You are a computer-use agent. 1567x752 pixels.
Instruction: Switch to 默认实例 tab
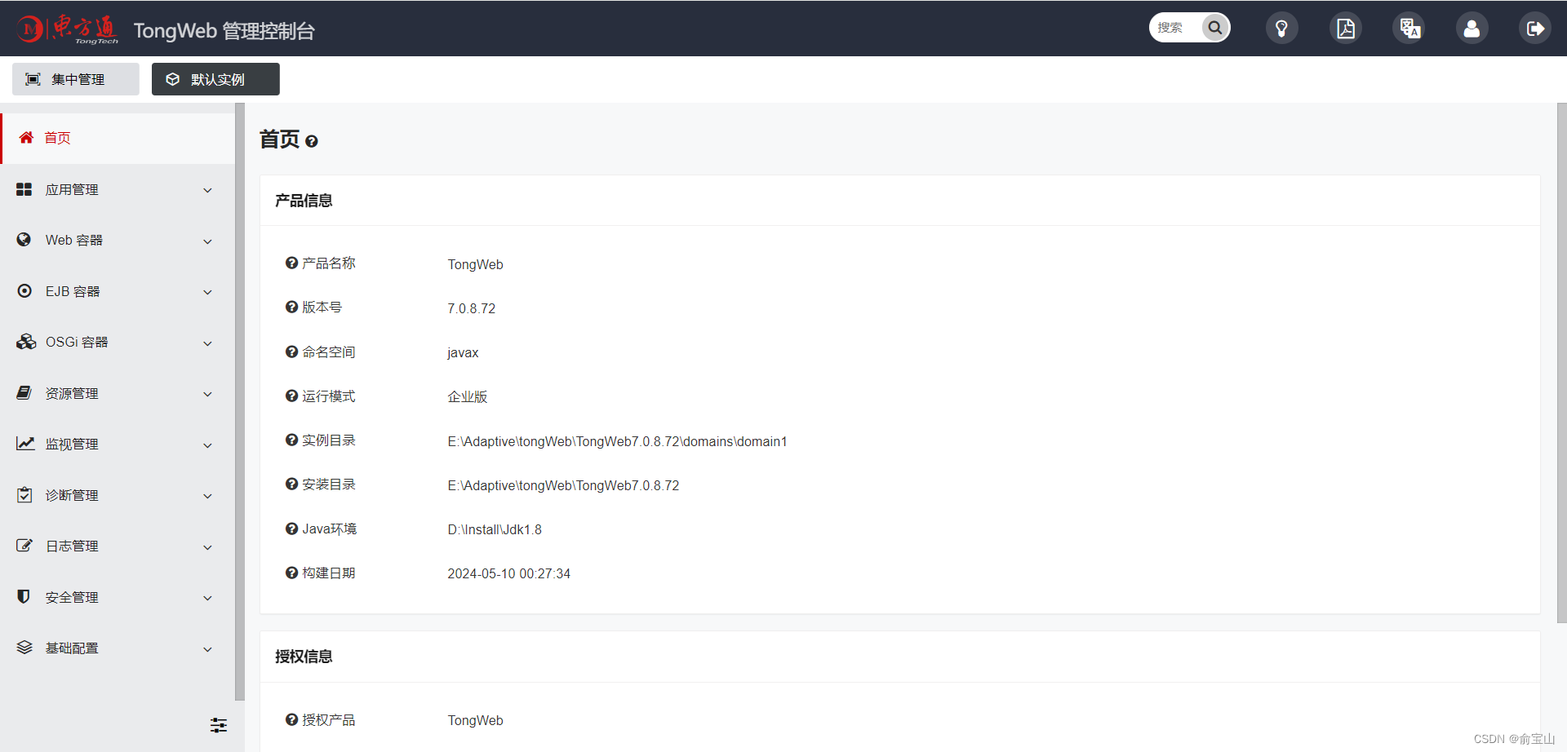point(215,79)
